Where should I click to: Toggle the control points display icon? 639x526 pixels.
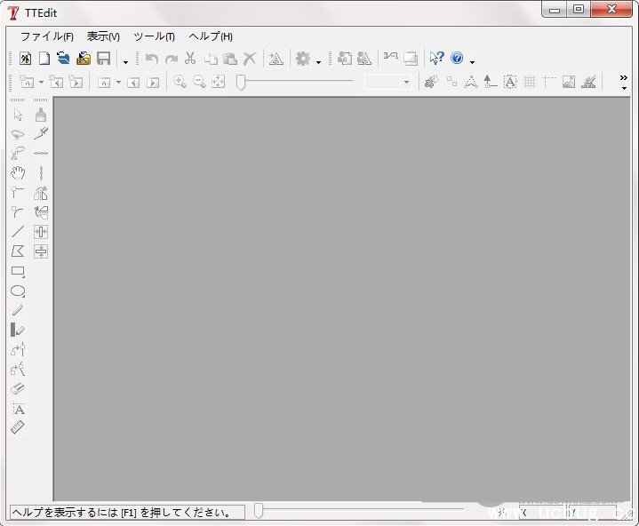[x=451, y=82]
